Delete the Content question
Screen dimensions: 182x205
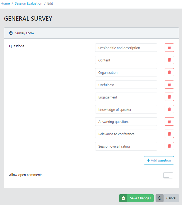point(169,60)
